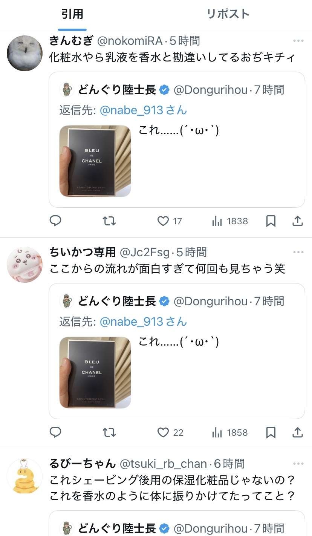The image size is (312, 536).
Task: Open Bleu de Chanel image in first quote
Action: 95,161
